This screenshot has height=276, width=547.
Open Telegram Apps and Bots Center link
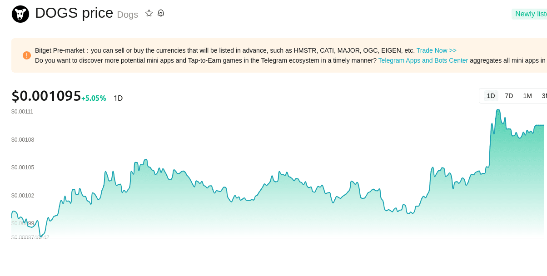tap(423, 60)
